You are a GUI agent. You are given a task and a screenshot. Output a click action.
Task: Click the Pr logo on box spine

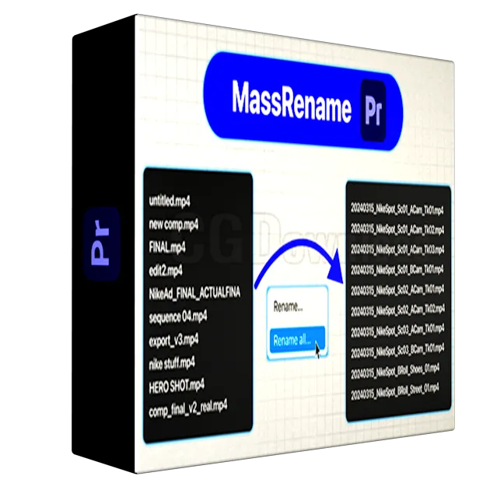coord(102,243)
